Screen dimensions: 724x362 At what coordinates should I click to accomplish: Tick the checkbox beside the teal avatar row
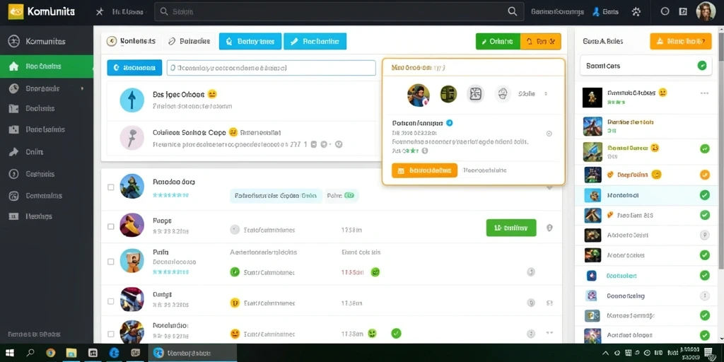[111, 262]
